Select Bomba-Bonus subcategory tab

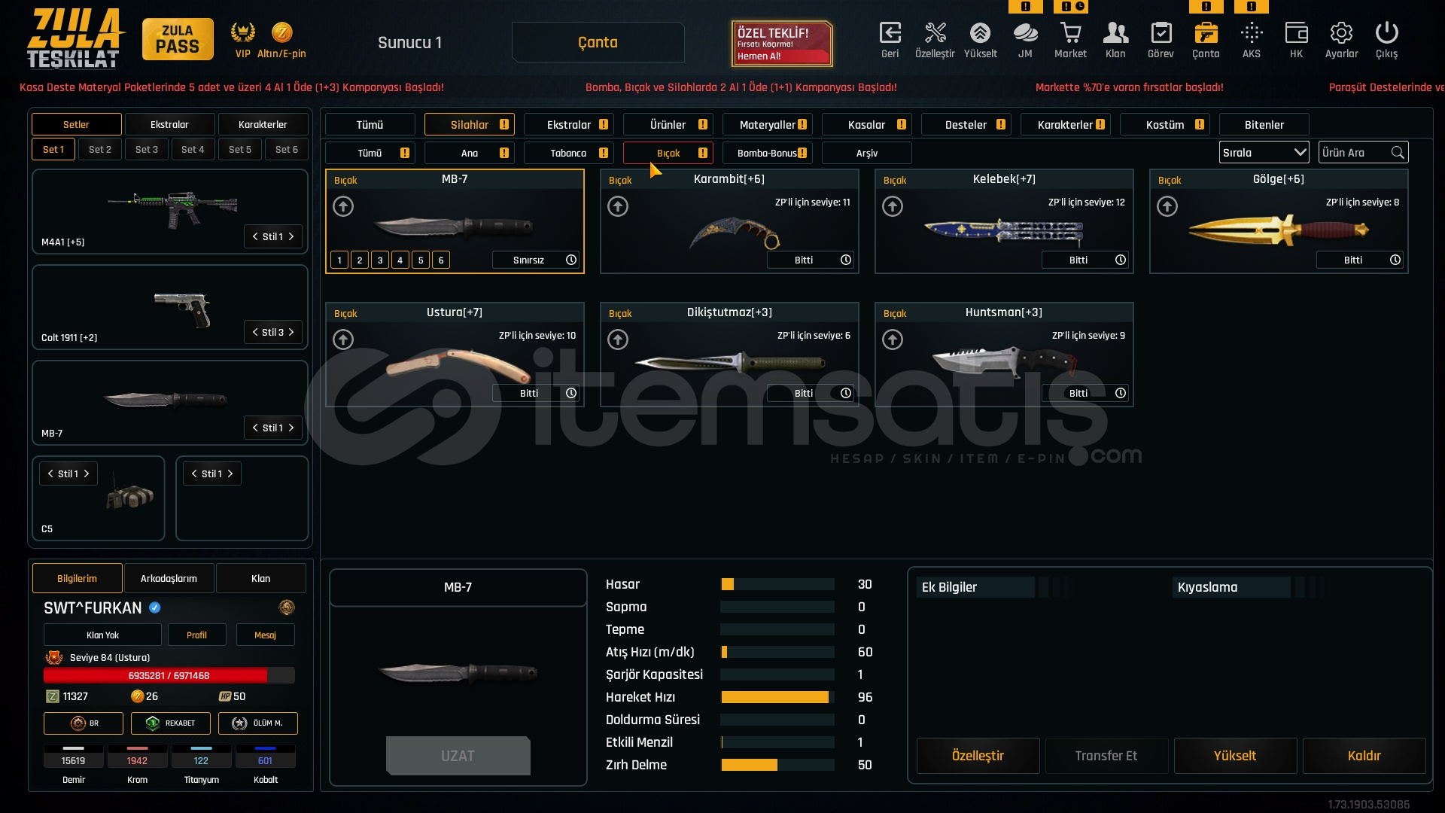pos(768,153)
